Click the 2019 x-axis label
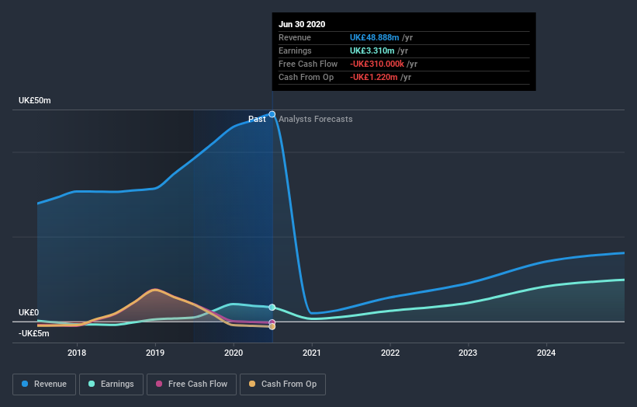 pos(155,353)
